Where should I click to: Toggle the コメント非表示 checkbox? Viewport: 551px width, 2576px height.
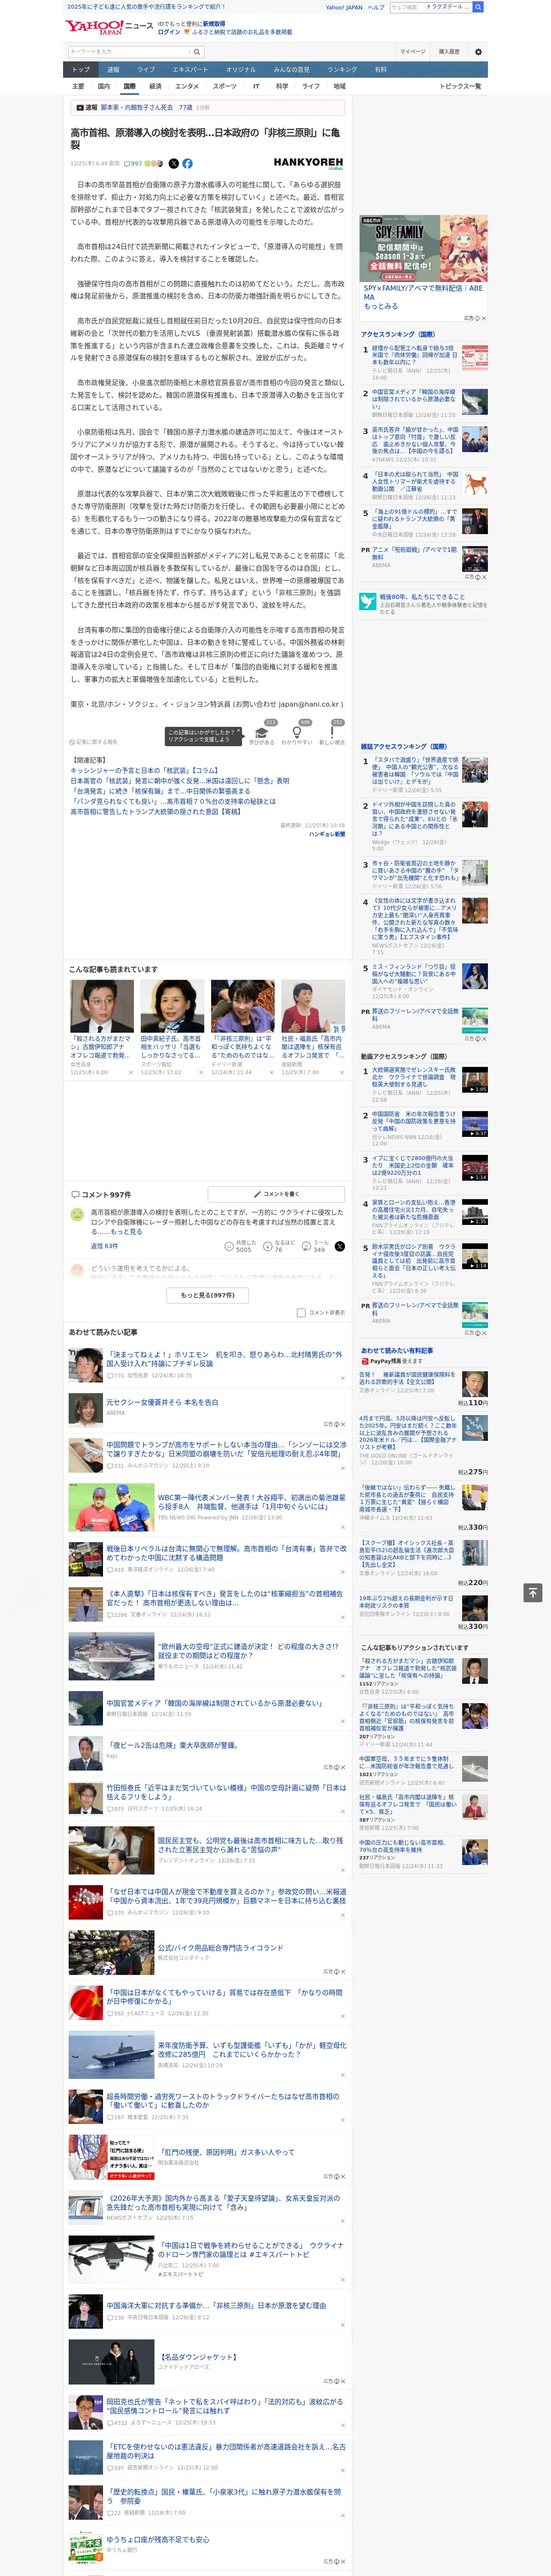301,1312
